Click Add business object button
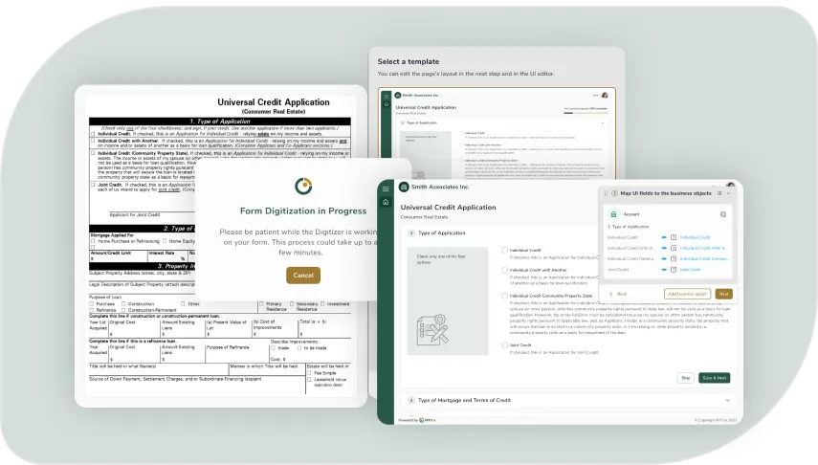Screen dimensions: 818x465 click(x=687, y=294)
